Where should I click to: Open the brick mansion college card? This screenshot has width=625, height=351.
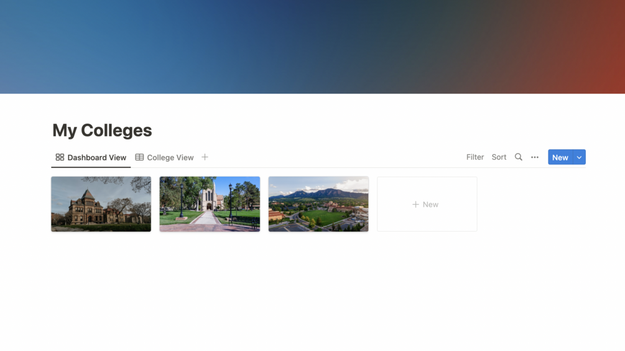pyautogui.click(x=101, y=204)
